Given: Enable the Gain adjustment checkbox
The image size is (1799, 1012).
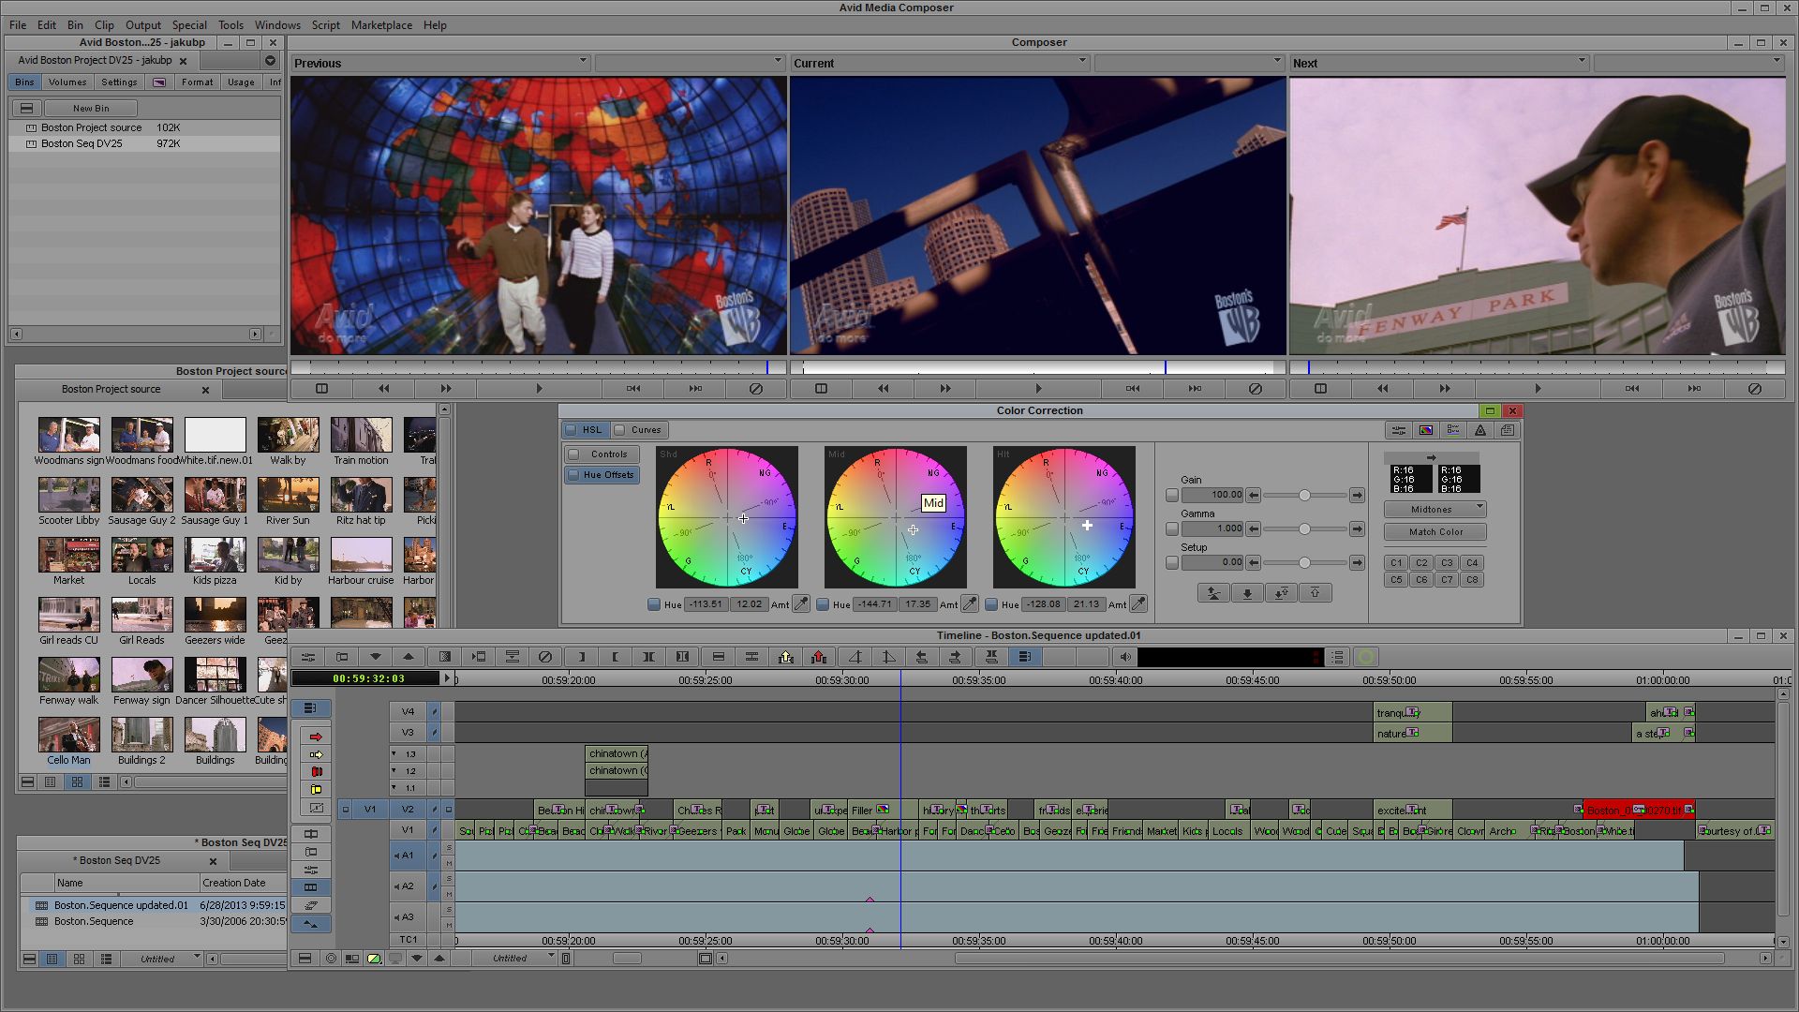Looking at the screenshot, I should 1172,495.
